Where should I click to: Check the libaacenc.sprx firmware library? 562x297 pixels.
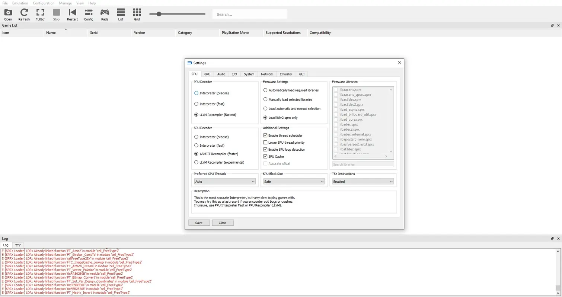click(336, 89)
